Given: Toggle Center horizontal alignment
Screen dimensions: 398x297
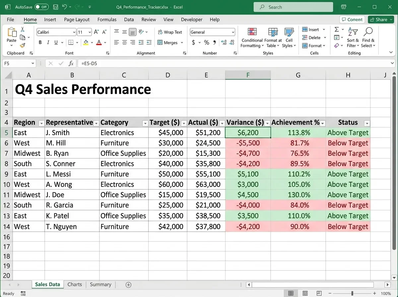Looking at the screenshot, I should click(x=125, y=42).
